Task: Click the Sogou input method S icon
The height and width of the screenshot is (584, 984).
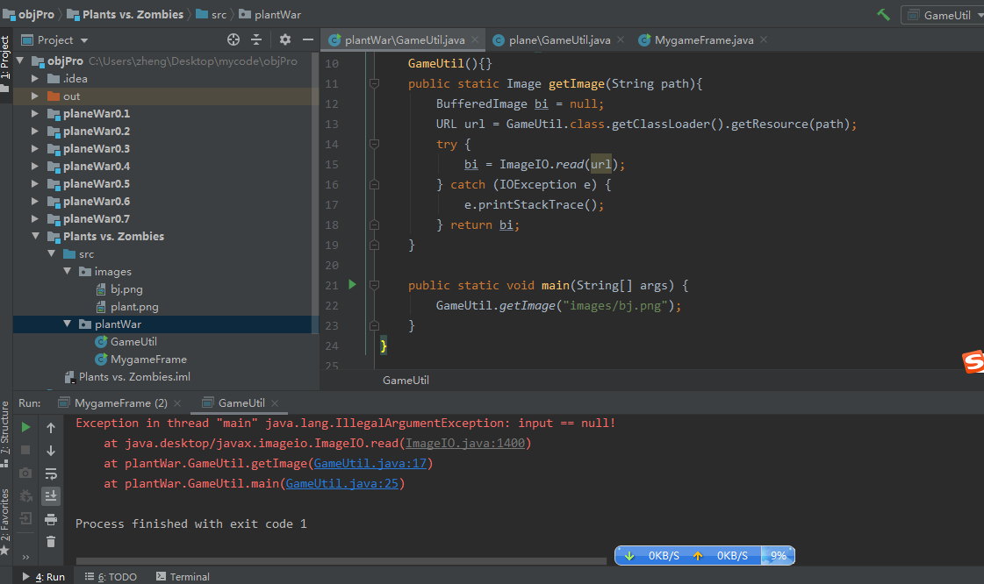Action: (x=973, y=361)
